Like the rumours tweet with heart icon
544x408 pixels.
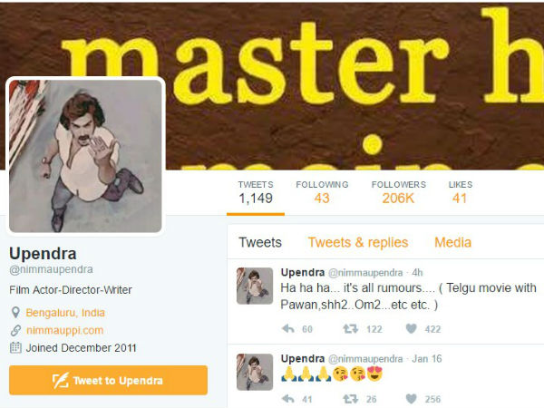point(411,328)
